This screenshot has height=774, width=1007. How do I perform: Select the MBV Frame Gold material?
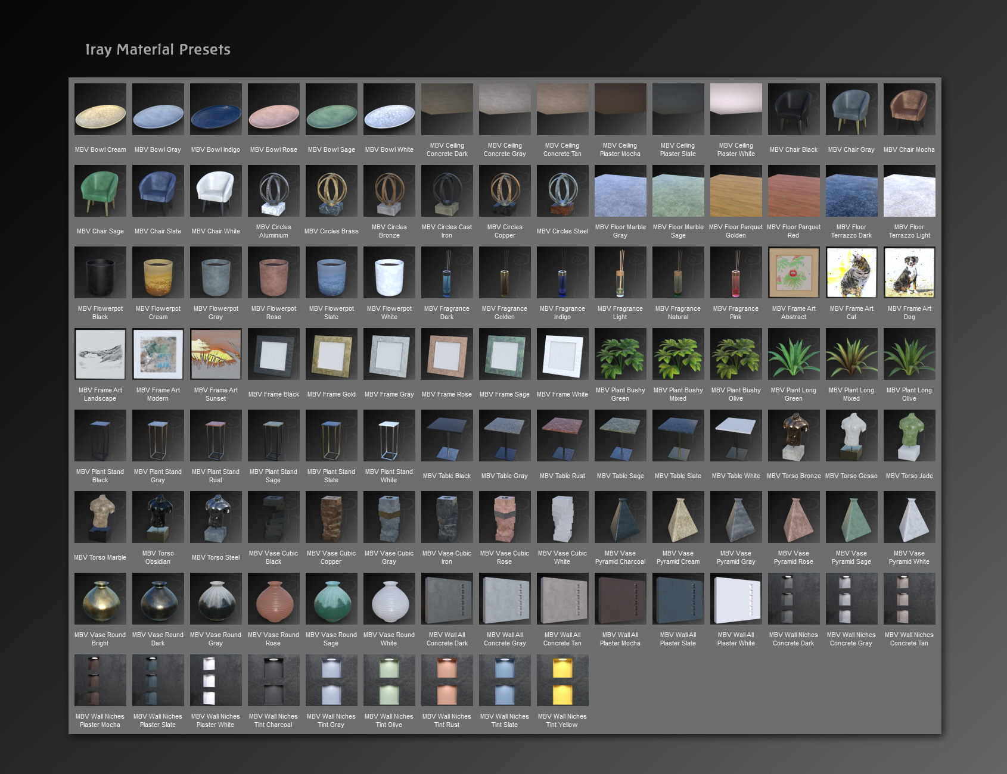331,354
